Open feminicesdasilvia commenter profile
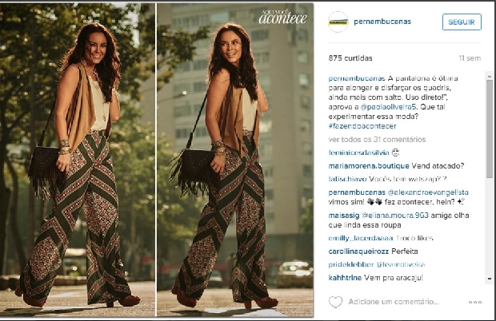The image size is (496, 321). [358, 153]
